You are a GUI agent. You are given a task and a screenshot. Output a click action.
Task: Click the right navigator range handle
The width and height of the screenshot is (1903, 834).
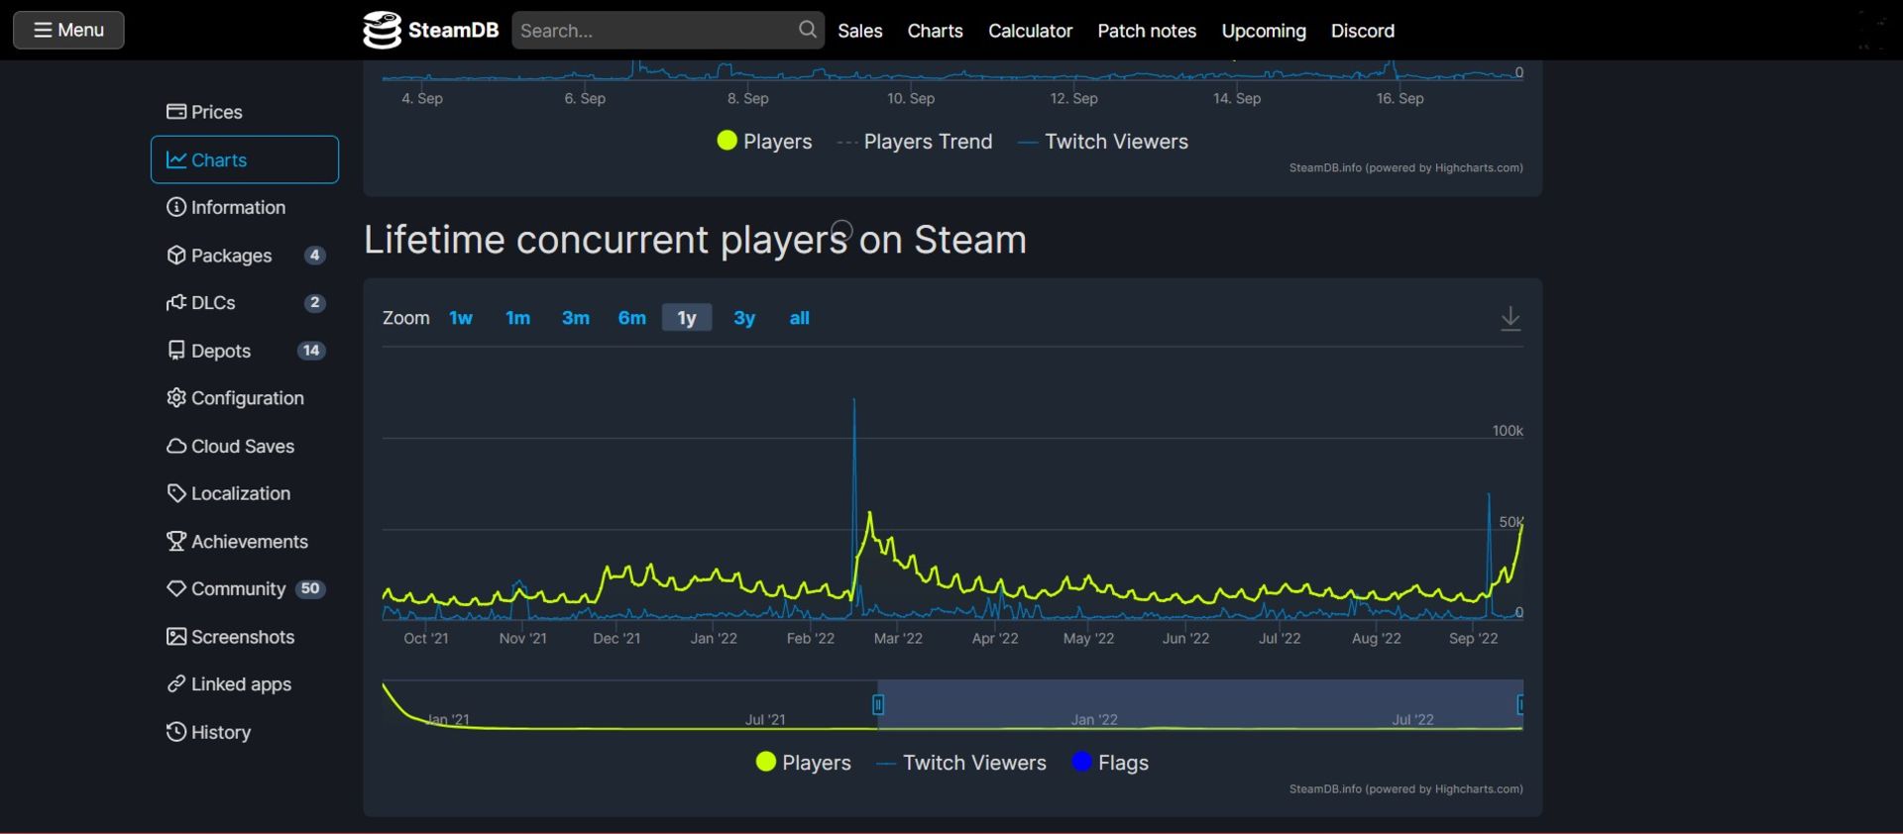[1520, 704]
